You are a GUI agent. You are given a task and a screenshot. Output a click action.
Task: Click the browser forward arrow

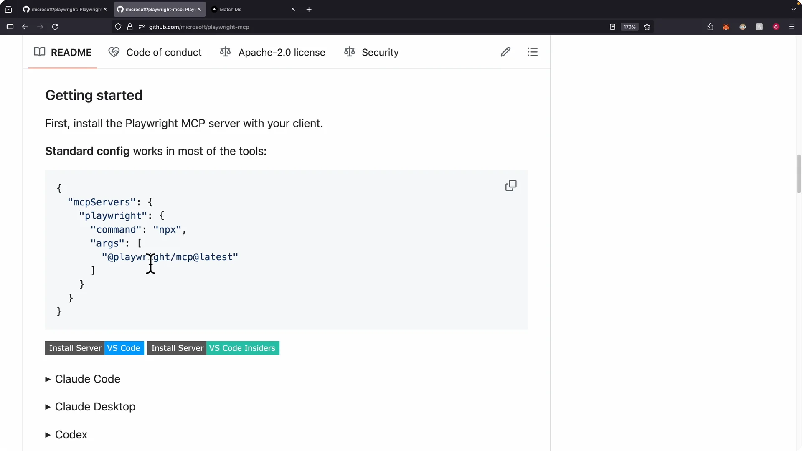[x=40, y=27]
